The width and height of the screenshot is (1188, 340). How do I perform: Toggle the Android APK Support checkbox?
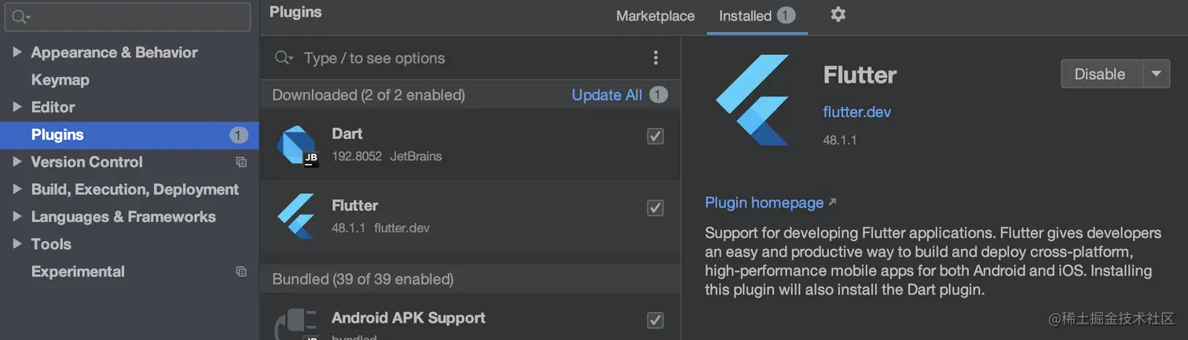point(655,320)
